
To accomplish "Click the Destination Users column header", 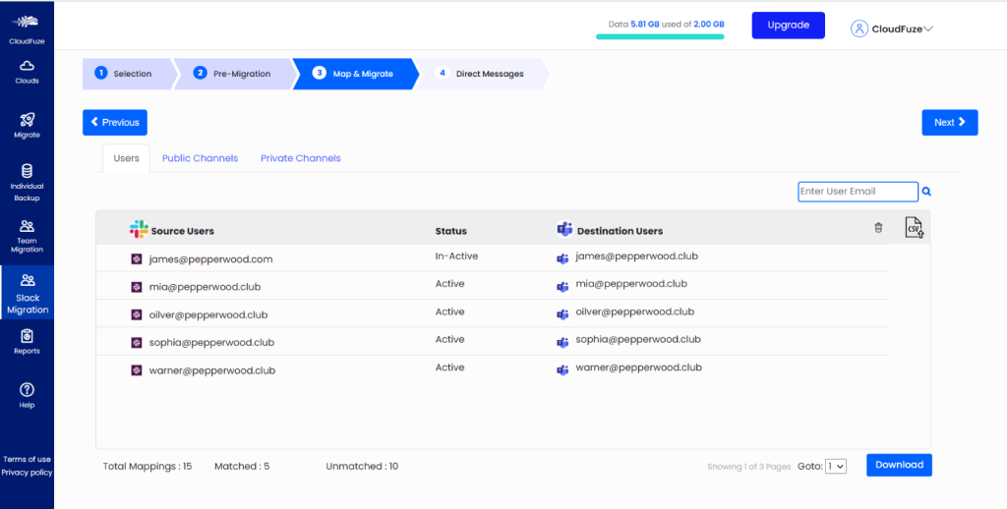I will [x=620, y=231].
